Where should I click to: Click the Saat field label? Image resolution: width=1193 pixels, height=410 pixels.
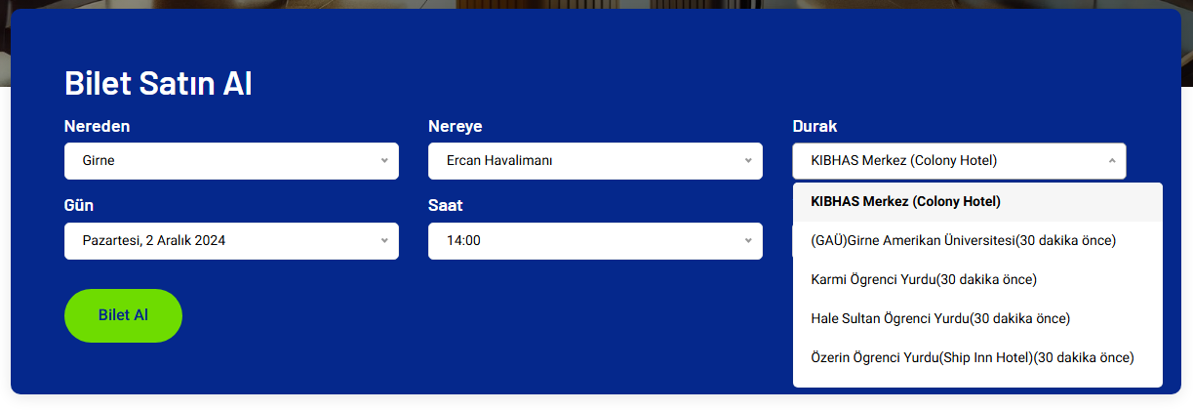click(x=446, y=206)
